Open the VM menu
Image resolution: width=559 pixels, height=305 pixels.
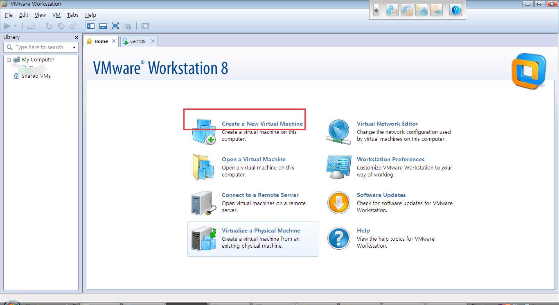click(x=56, y=15)
